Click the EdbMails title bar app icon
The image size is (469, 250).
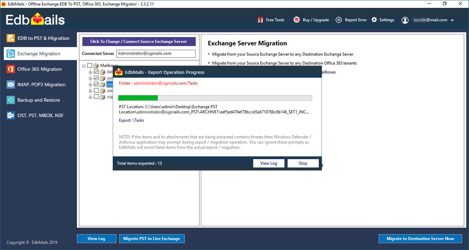point(4,4)
